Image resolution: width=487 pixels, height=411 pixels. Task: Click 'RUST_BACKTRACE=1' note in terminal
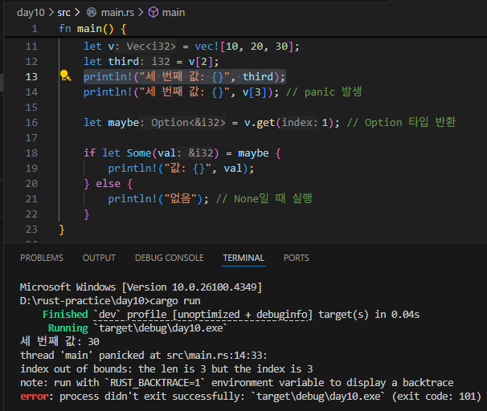155,382
